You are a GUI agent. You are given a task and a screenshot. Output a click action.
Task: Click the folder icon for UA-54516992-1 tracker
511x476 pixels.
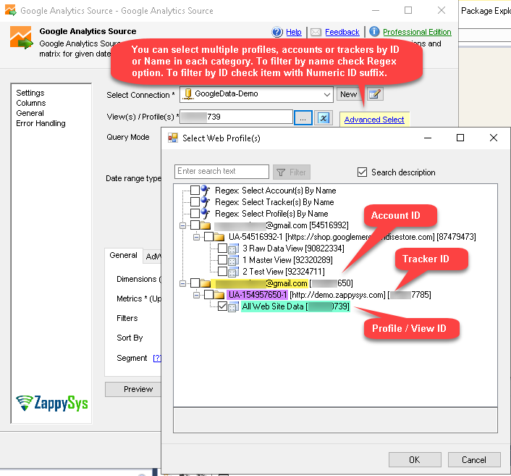click(219, 237)
